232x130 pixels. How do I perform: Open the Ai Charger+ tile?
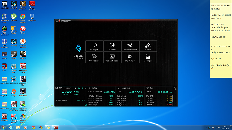(94, 46)
